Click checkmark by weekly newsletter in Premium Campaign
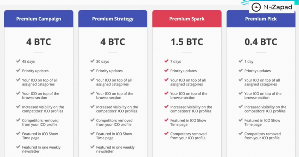 coord(18,147)
